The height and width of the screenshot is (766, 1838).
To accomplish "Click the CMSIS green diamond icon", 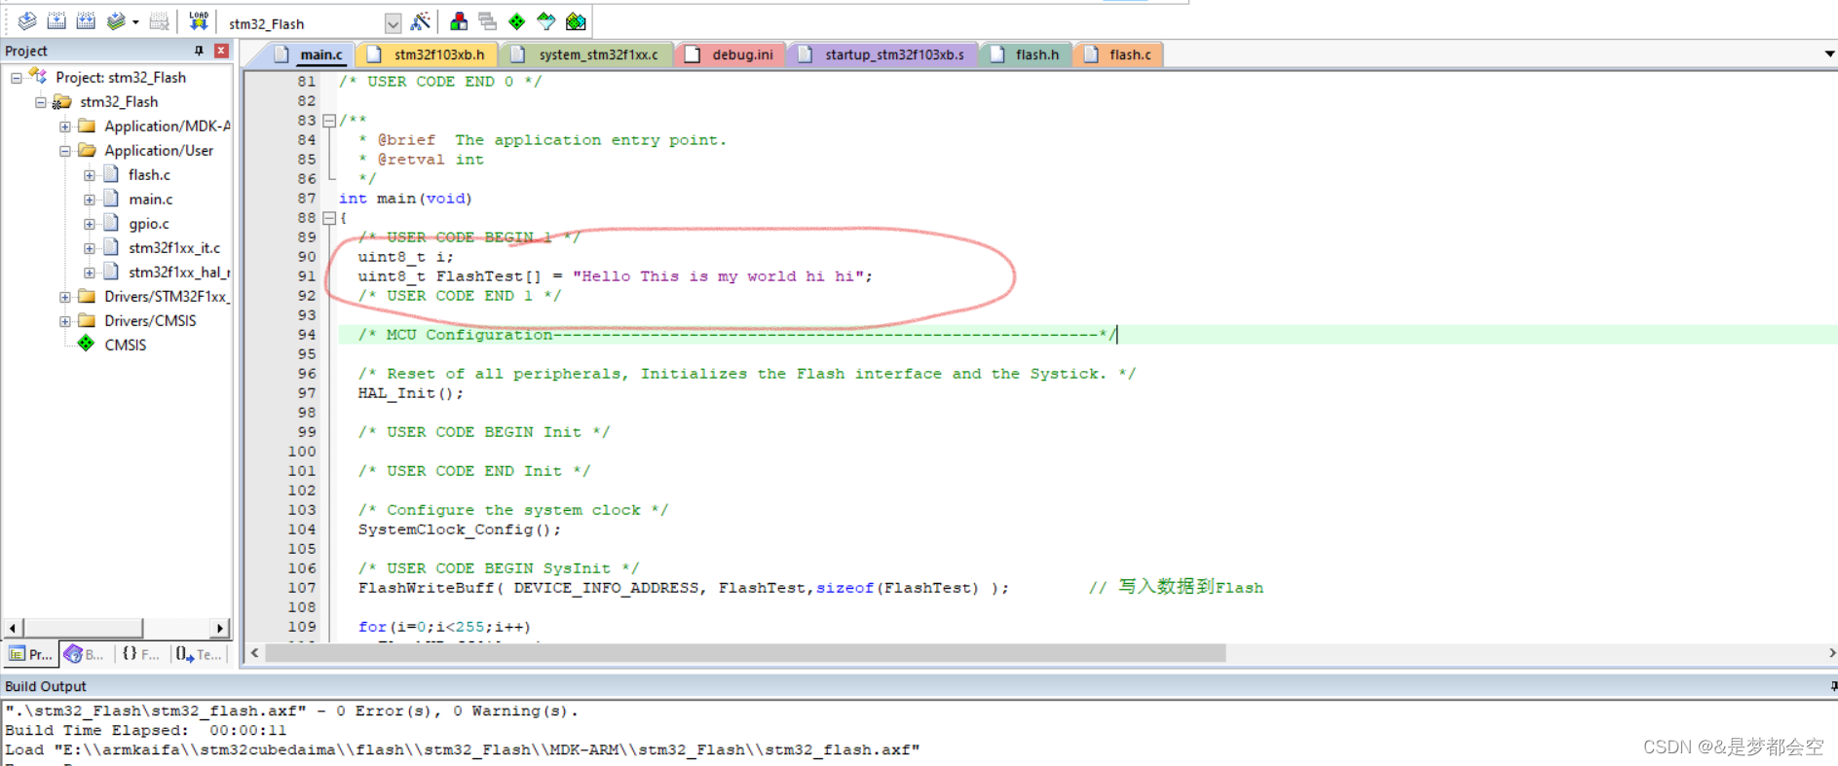I will pyautogui.click(x=86, y=344).
